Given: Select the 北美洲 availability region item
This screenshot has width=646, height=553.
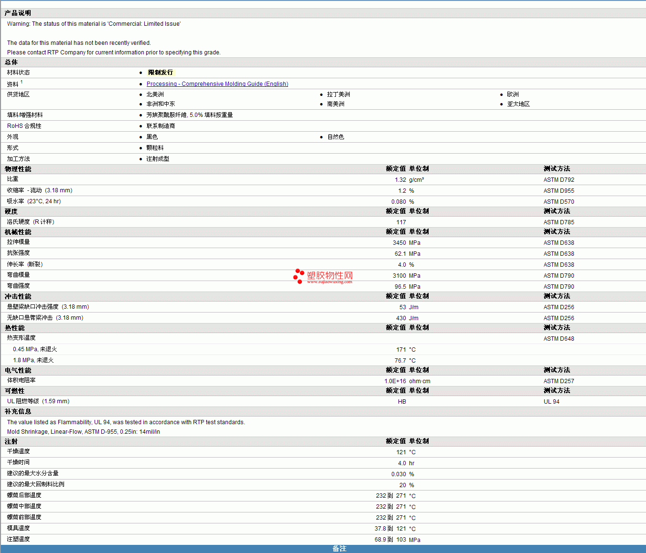Looking at the screenshot, I should pyautogui.click(x=155, y=94).
